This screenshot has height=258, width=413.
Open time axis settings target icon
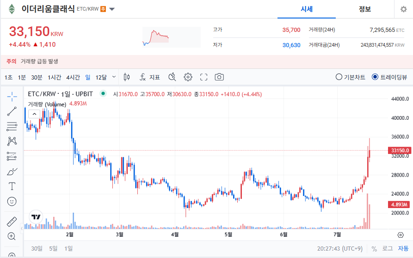(401, 235)
